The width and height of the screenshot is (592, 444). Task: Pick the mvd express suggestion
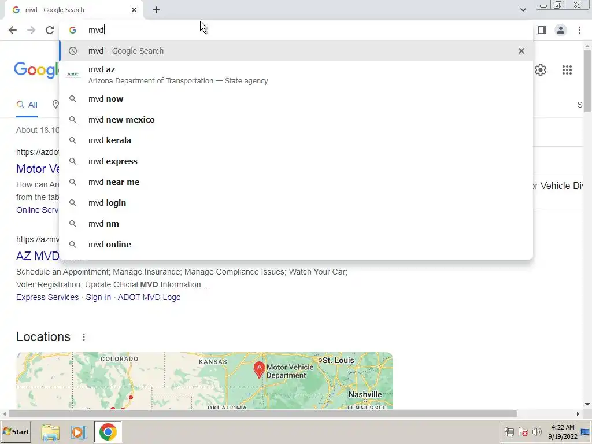click(x=296, y=161)
